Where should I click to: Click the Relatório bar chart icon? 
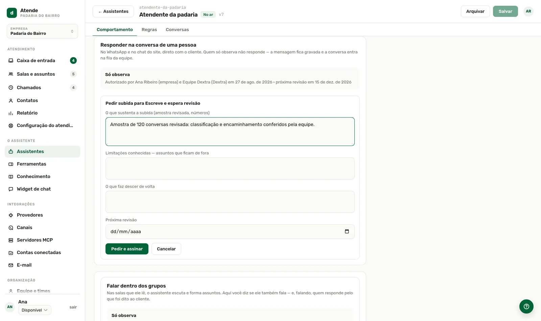click(11, 113)
